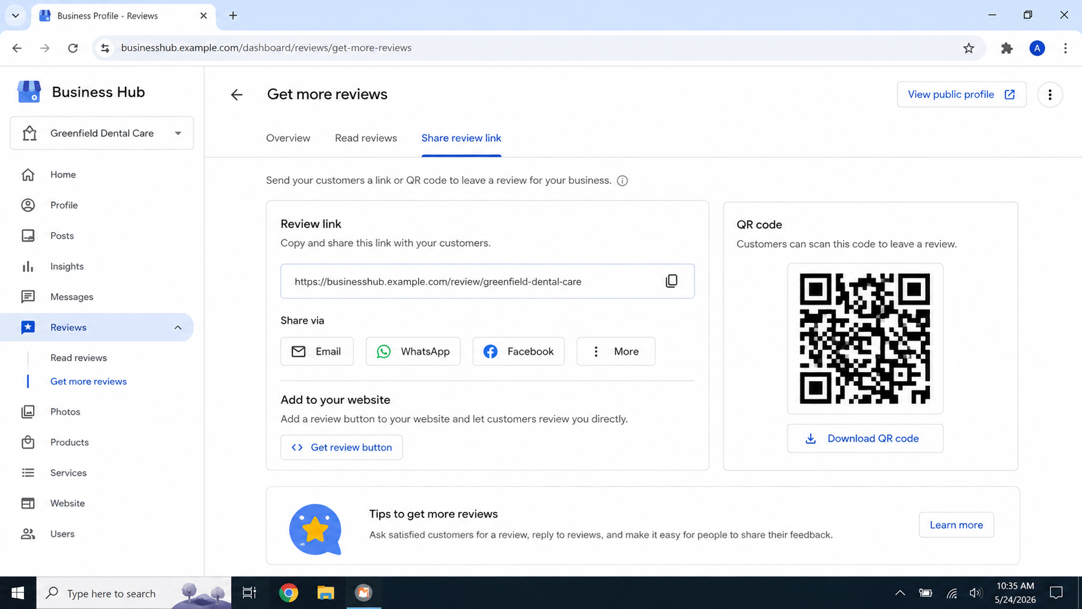Open File Explorer from the taskbar
This screenshot has height=609, width=1082.
pos(326,593)
